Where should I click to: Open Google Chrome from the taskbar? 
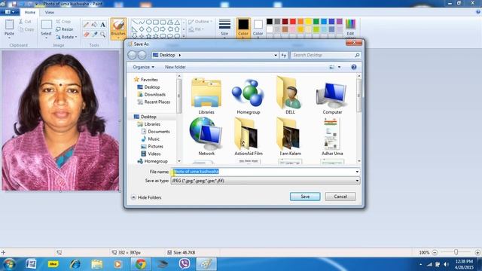141,264
